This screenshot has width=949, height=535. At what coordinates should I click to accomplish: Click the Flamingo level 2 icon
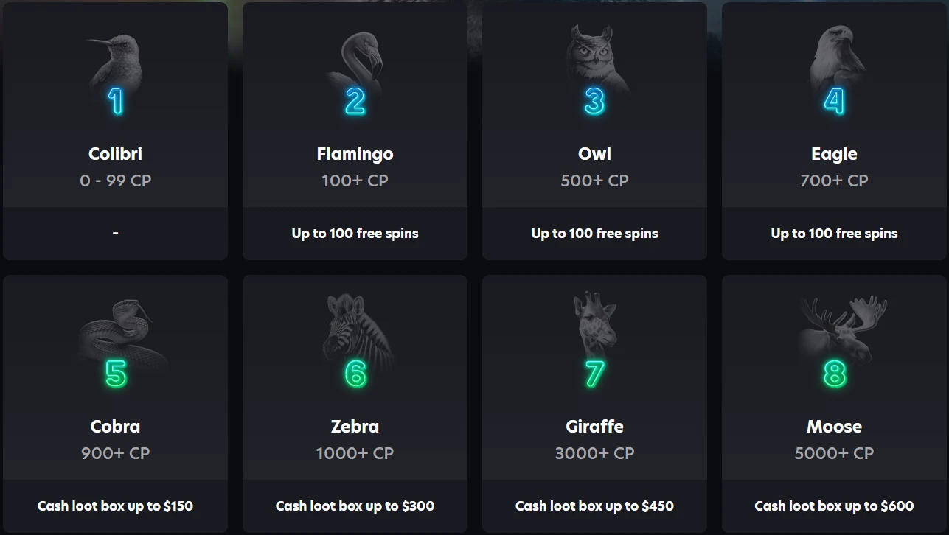[x=355, y=77]
